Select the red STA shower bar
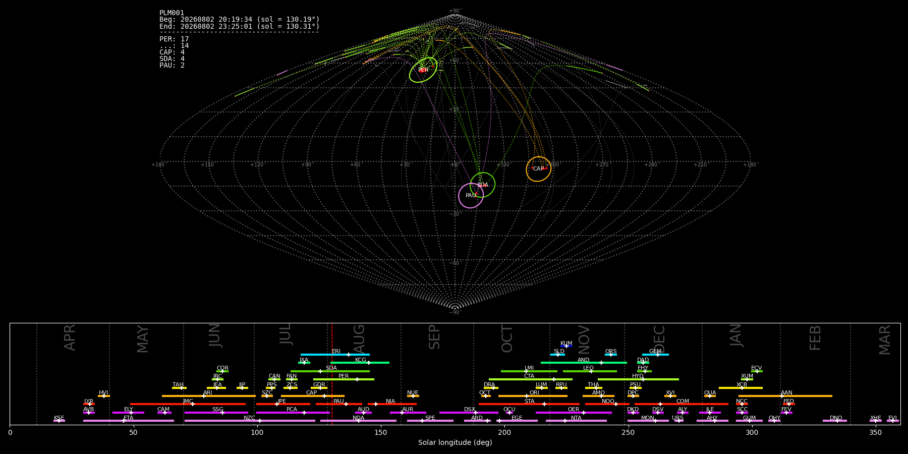This screenshot has height=454, width=908. [529, 404]
